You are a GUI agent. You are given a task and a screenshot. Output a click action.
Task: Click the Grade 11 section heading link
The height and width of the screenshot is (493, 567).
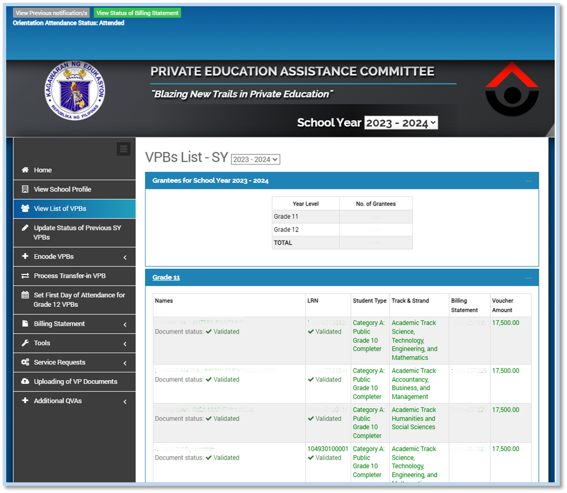(166, 277)
